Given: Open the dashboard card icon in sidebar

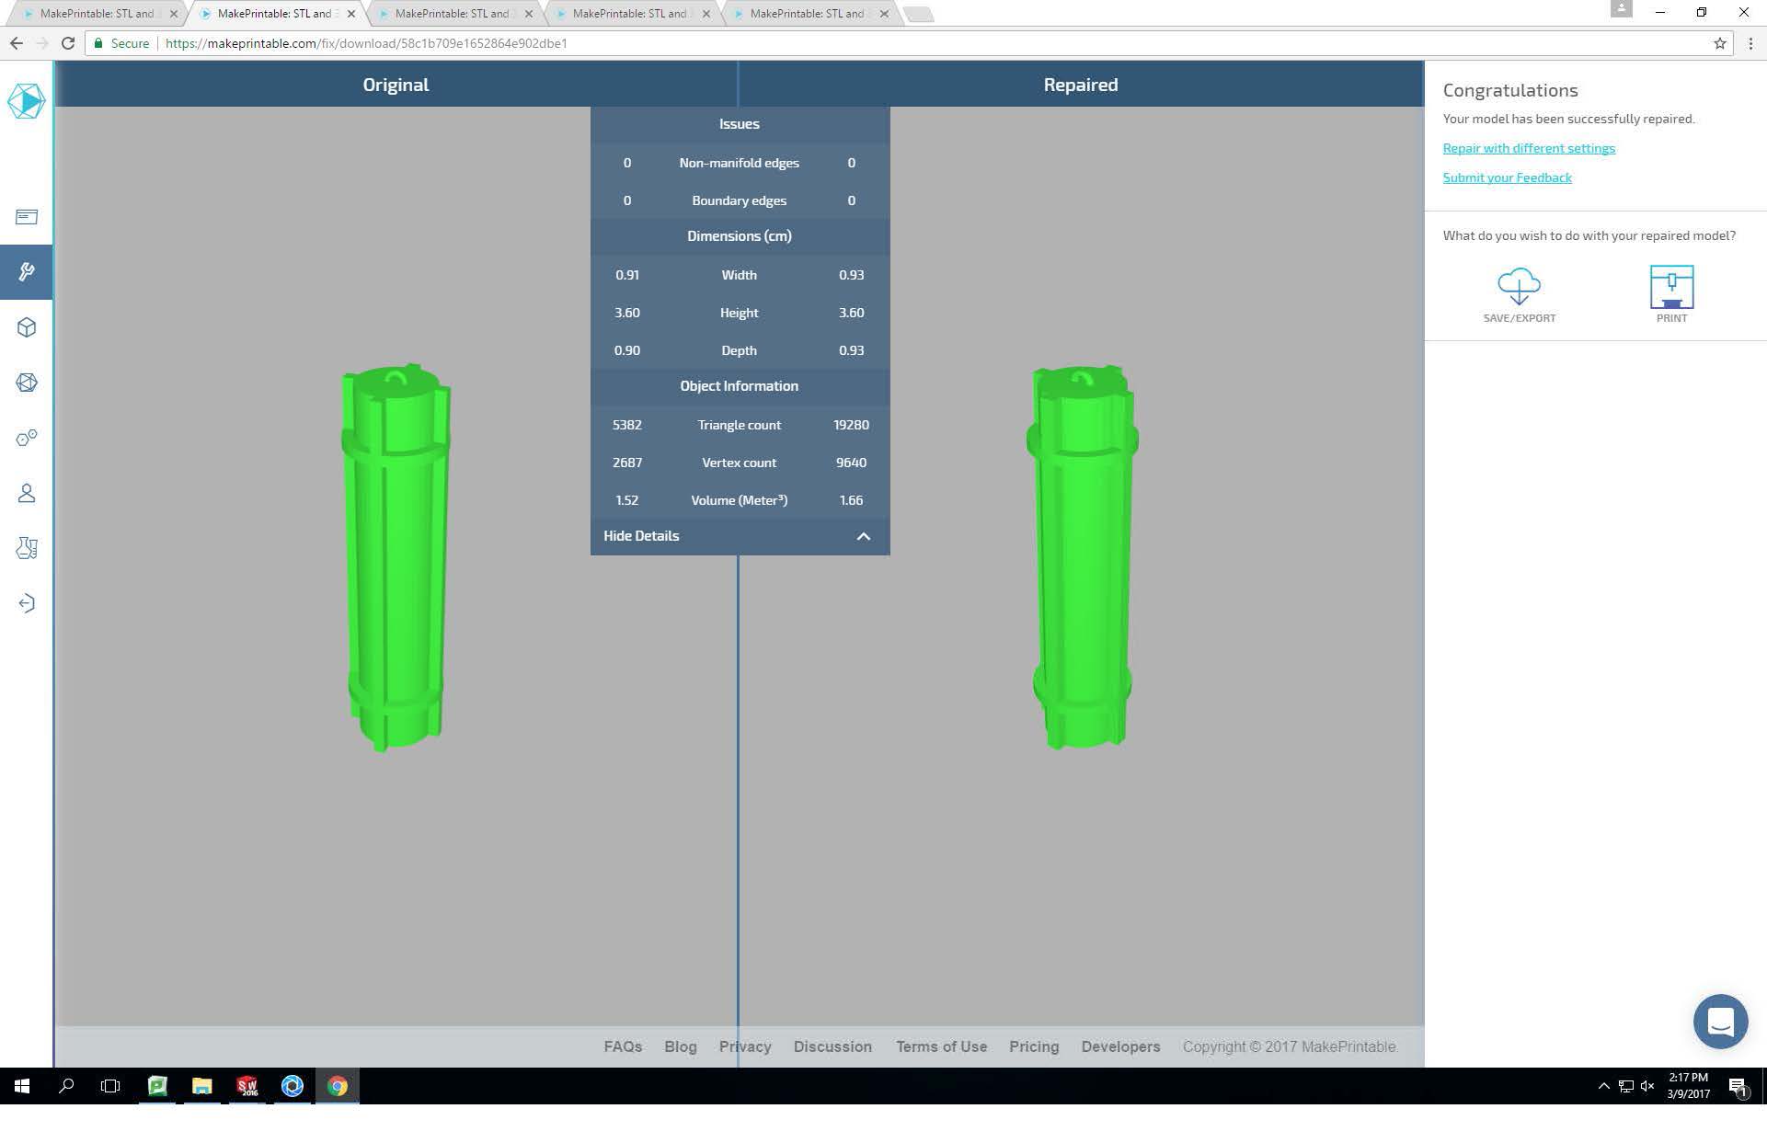Looking at the screenshot, I should [26, 217].
